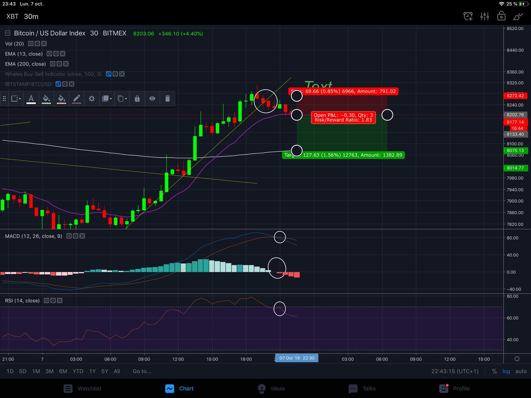Set date range to 3M
The height and width of the screenshot is (398, 531).
(x=50, y=371)
